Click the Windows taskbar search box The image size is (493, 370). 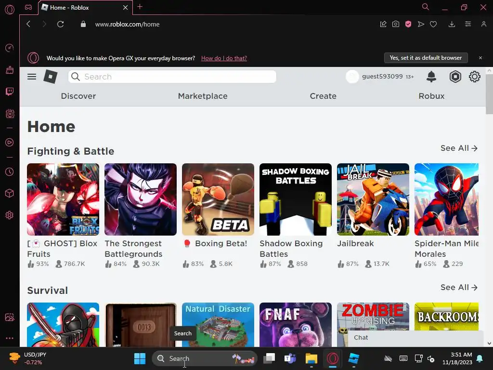pyautogui.click(x=205, y=358)
